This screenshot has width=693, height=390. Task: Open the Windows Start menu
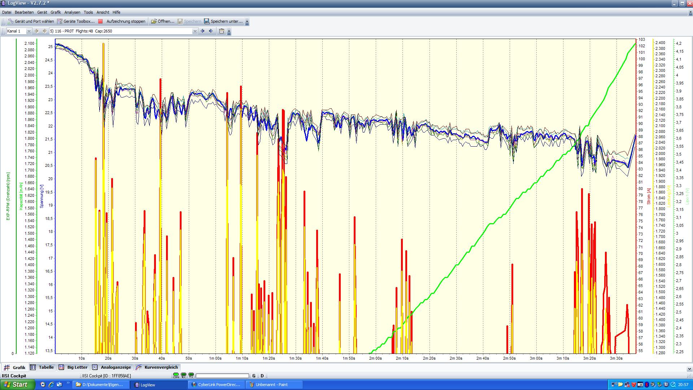(17, 385)
